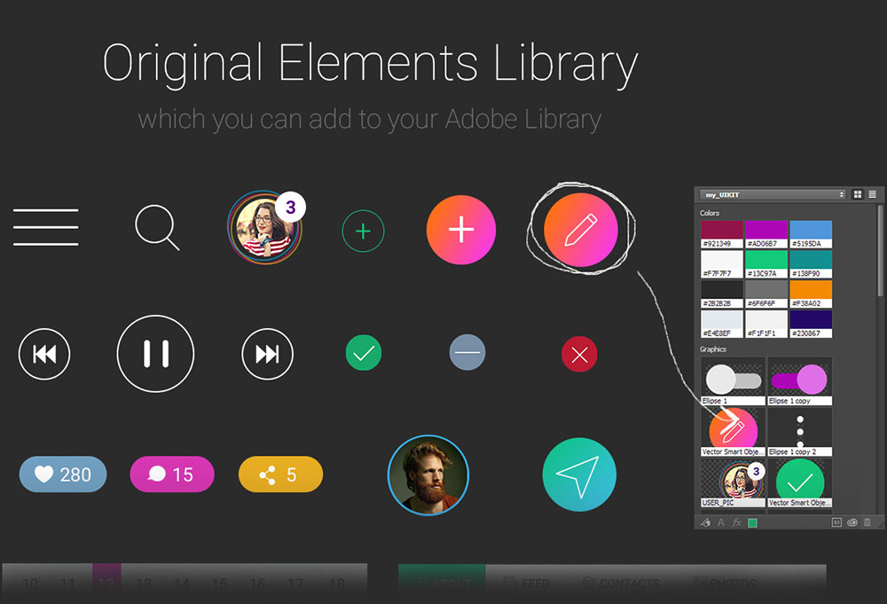Viewport: 887px width, 604px height.
Task: Click the trash delete icon in library footer
Action: pos(867,522)
